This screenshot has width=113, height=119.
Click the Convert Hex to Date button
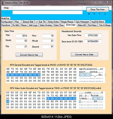84,55
